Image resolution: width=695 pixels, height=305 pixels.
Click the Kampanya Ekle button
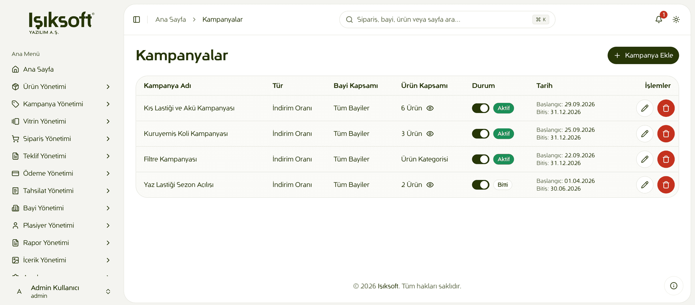tap(643, 55)
